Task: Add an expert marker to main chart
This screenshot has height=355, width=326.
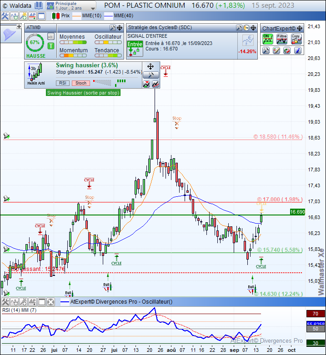Action: pyautogui.click(x=23, y=16)
